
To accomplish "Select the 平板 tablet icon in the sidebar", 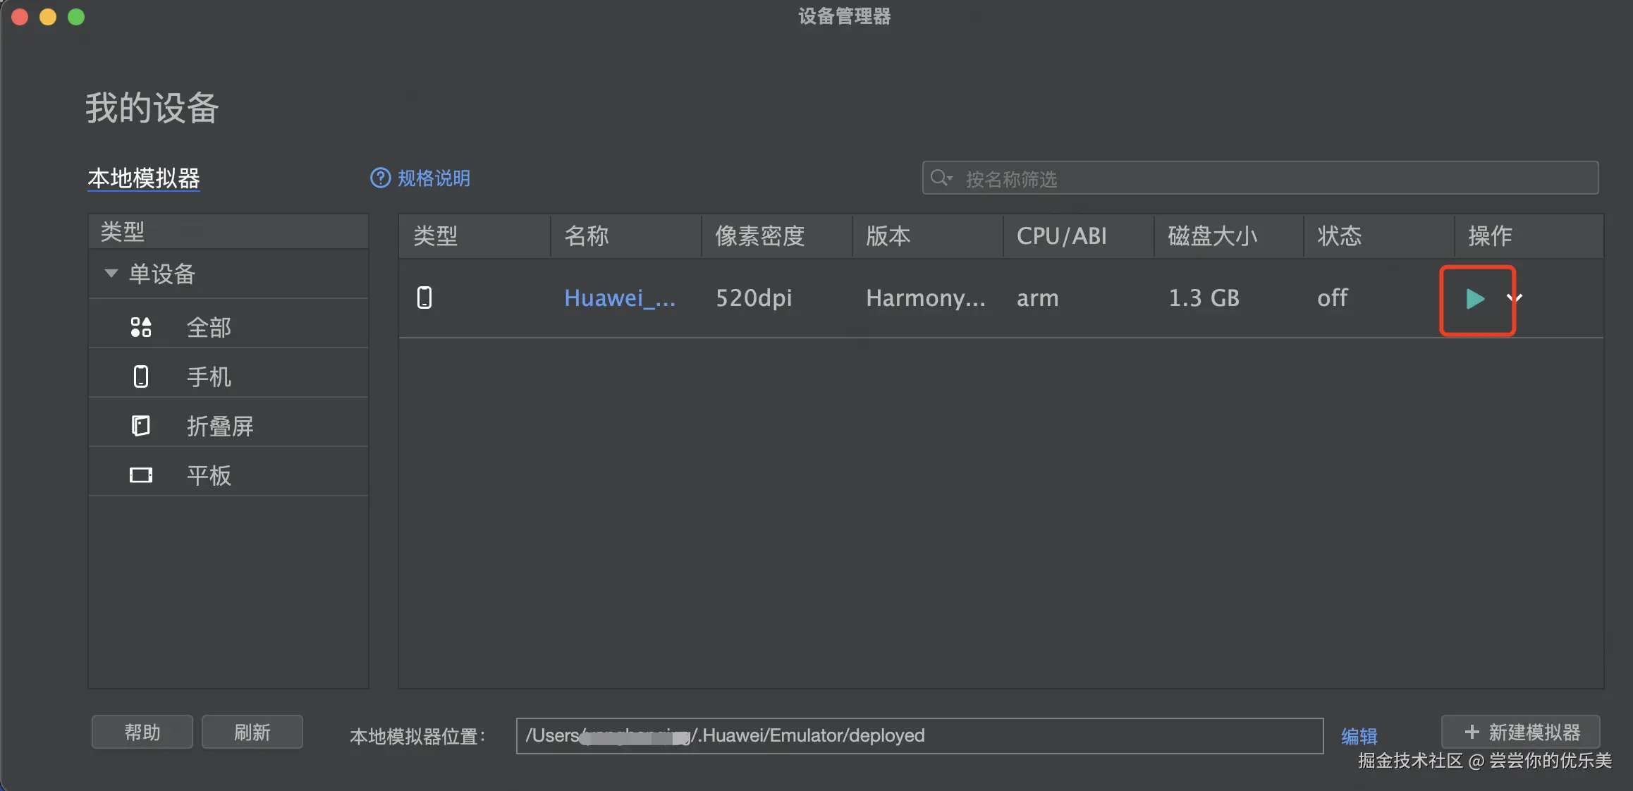I will click(141, 475).
